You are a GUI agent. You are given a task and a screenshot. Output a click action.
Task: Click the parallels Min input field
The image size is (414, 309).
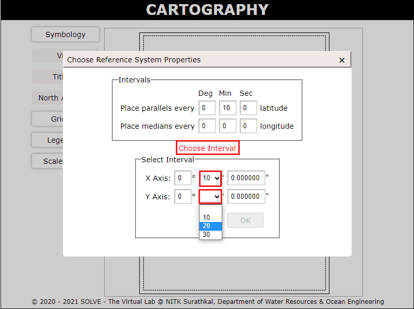click(227, 108)
